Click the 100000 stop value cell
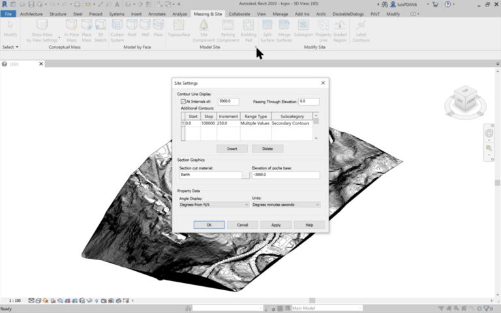 click(x=208, y=123)
